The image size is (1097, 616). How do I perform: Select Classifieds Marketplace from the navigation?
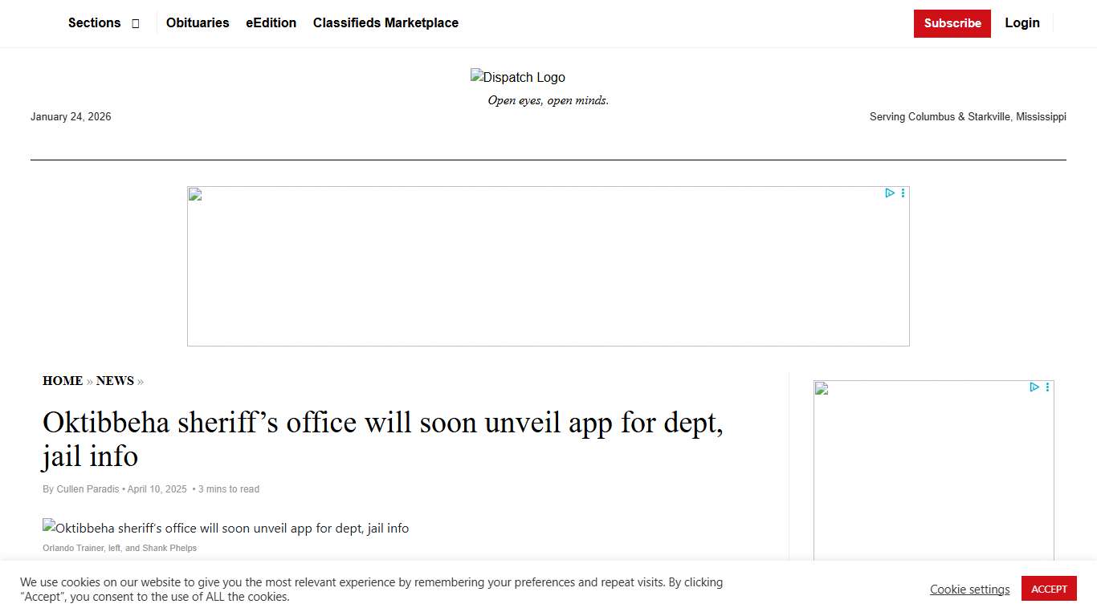click(x=385, y=23)
